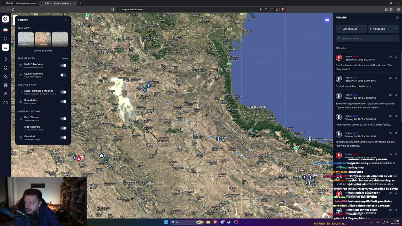Toggle Map Controls switch
The image size is (402, 226).
click(63, 128)
